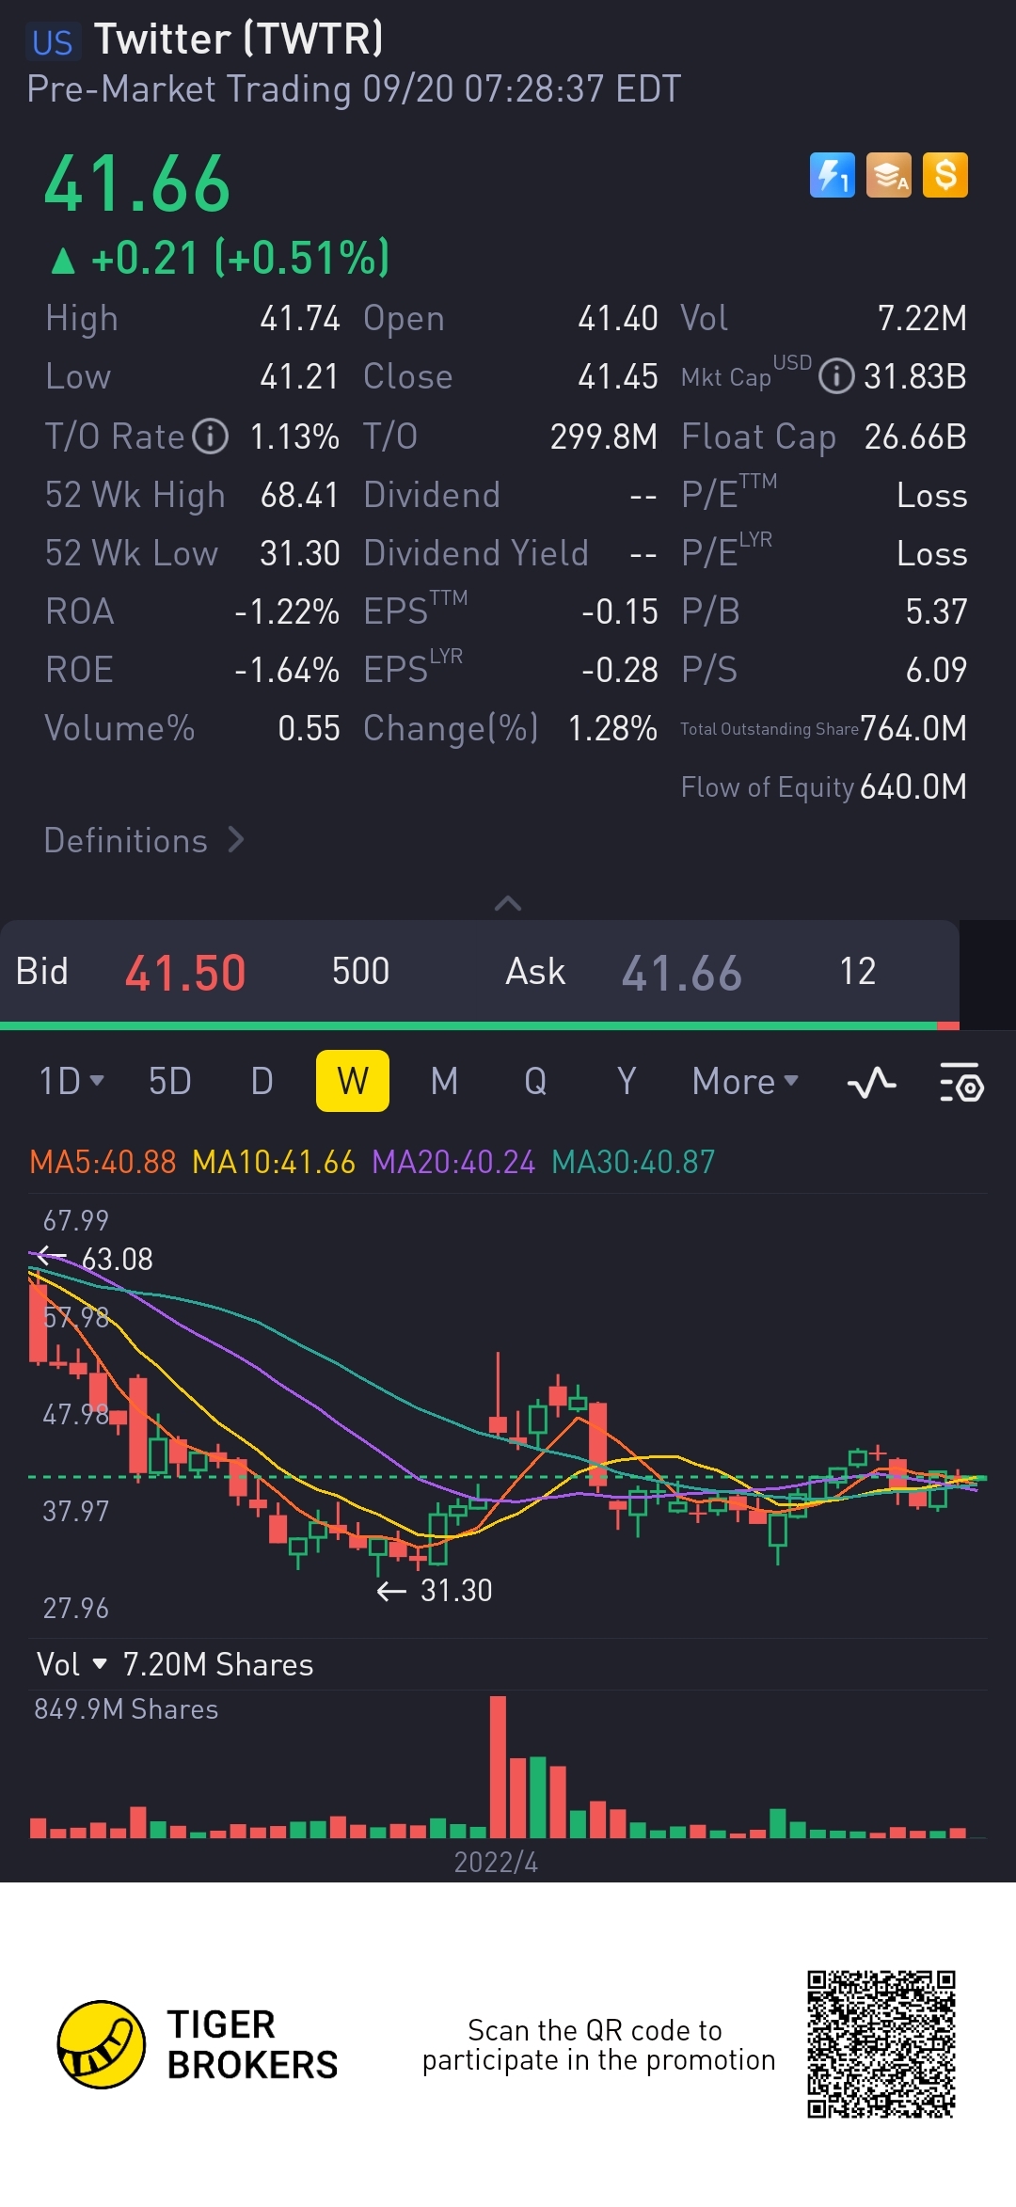Tap the 849.9M Shares axis label
The height and width of the screenshot is (2207, 1016).
tap(126, 1708)
